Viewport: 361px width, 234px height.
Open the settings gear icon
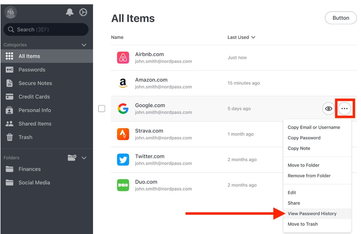click(x=83, y=12)
